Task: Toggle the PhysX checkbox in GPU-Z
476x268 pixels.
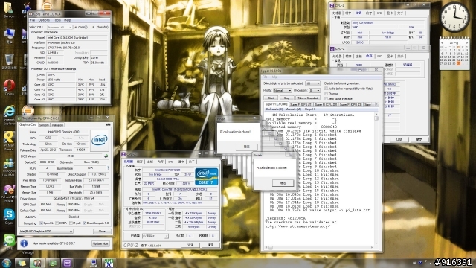Action: click(x=71, y=223)
